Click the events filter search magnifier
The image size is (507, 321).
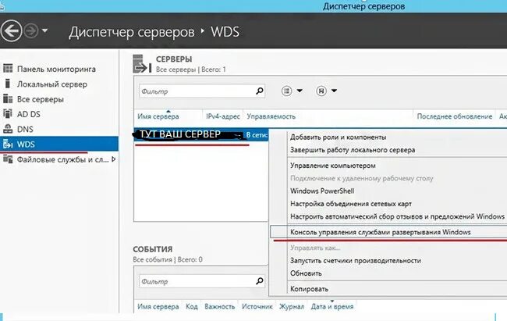260,281
